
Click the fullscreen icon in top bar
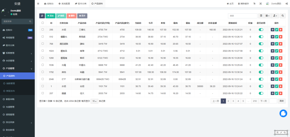pos(260,4)
